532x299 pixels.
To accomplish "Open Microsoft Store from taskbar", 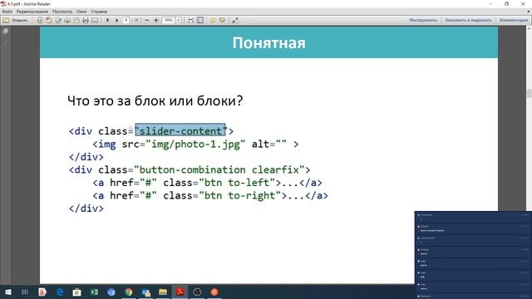I will (x=77, y=292).
